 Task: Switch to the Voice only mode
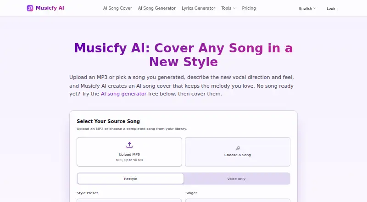click(236, 179)
